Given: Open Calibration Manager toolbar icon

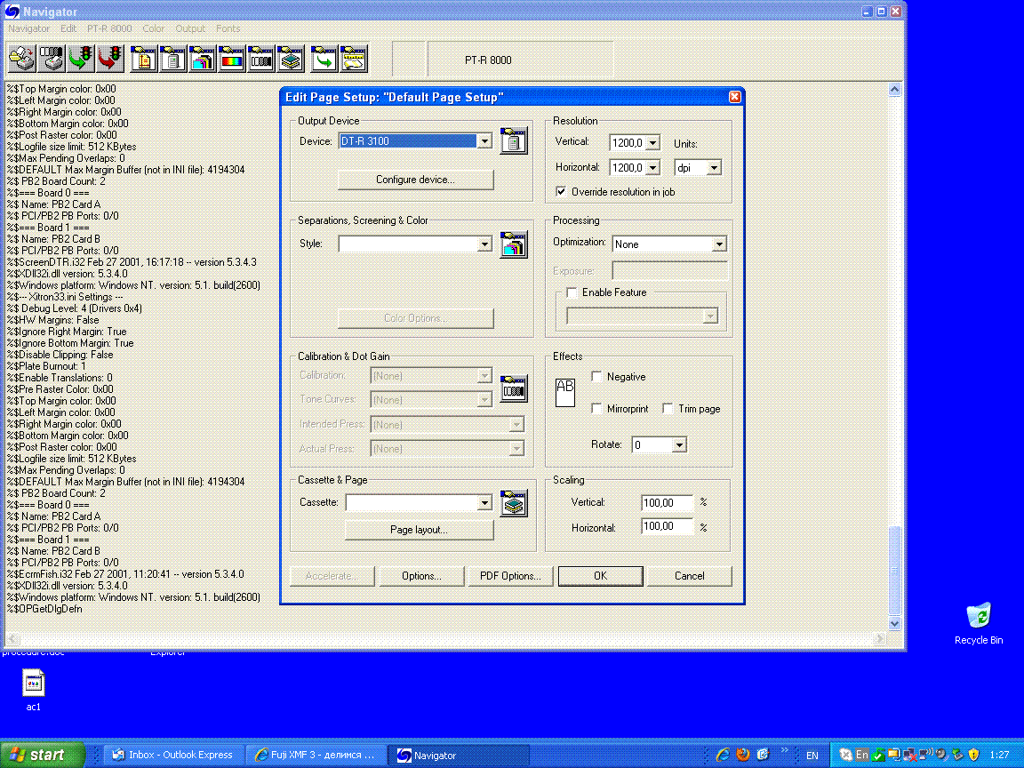Looking at the screenshot, I should 260,59.
